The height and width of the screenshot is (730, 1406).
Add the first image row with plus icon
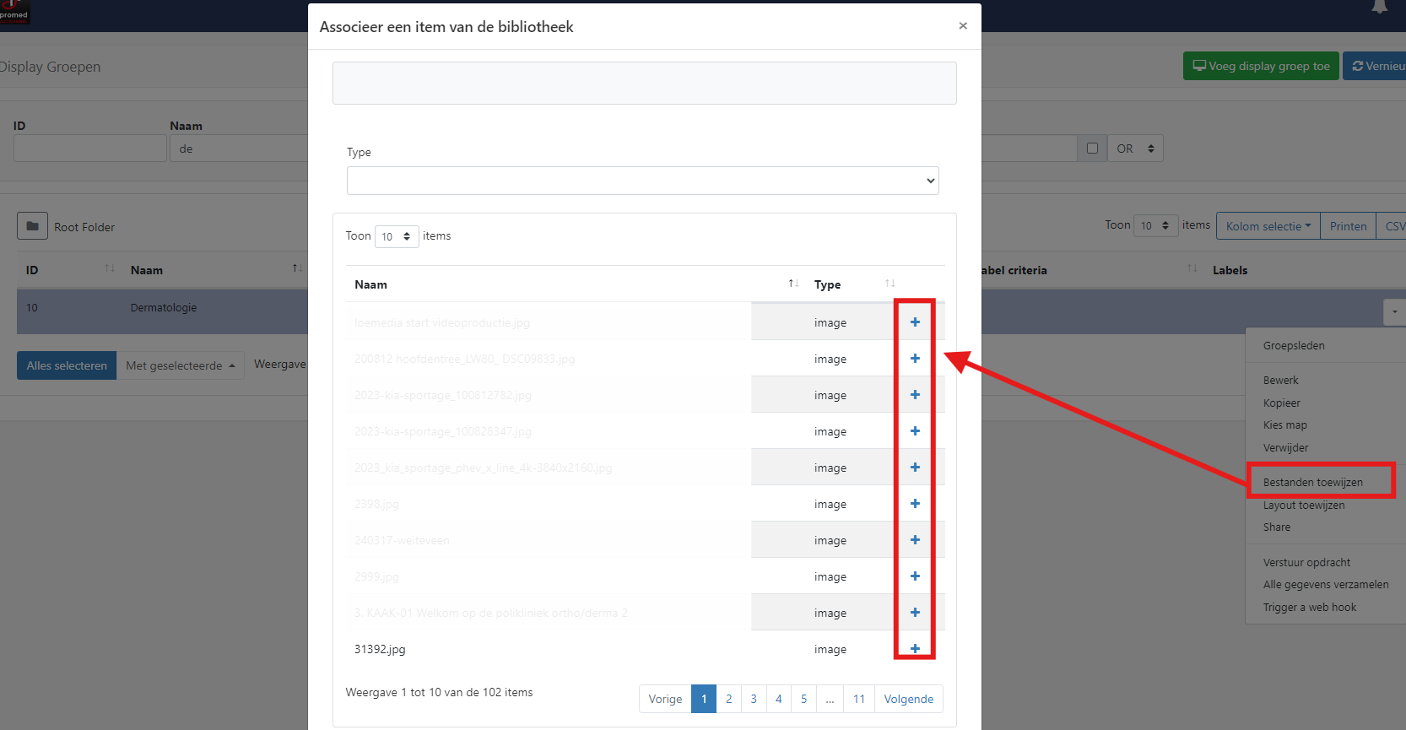point(915,322)
